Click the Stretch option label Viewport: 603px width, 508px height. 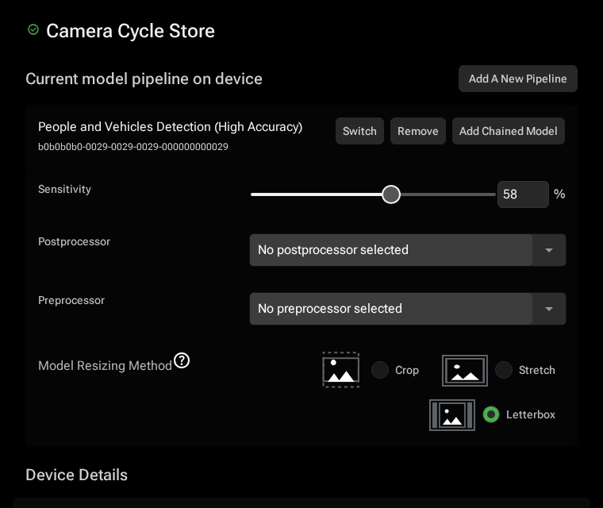pos(537,370)
